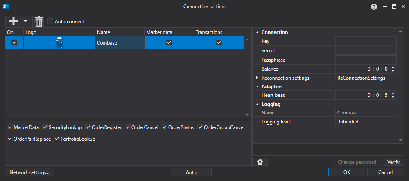Viewport: 409px width, 181px height.
Task: Increase Balance time with up arrow
Action: click(393, 67)
